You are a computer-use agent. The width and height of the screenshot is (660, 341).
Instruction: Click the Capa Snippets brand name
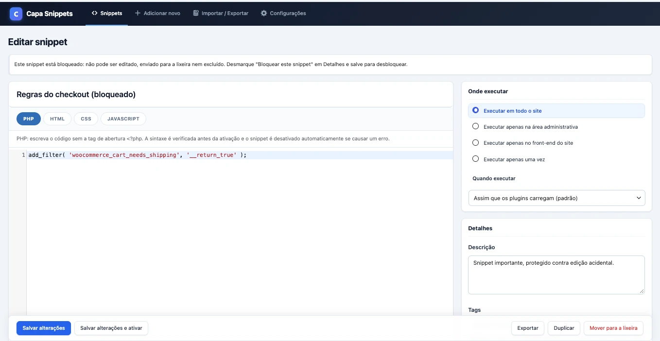point(50,14)
